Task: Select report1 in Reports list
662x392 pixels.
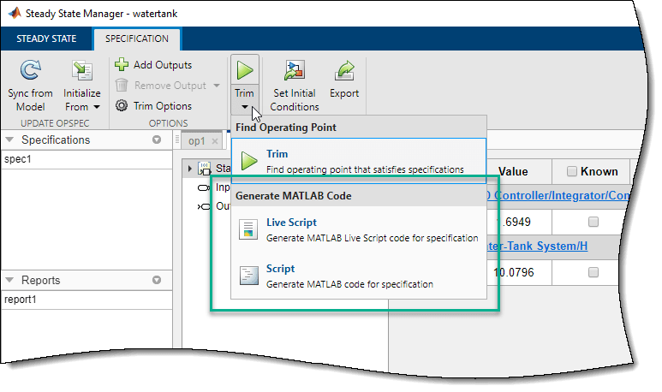Action: (22, 300)
